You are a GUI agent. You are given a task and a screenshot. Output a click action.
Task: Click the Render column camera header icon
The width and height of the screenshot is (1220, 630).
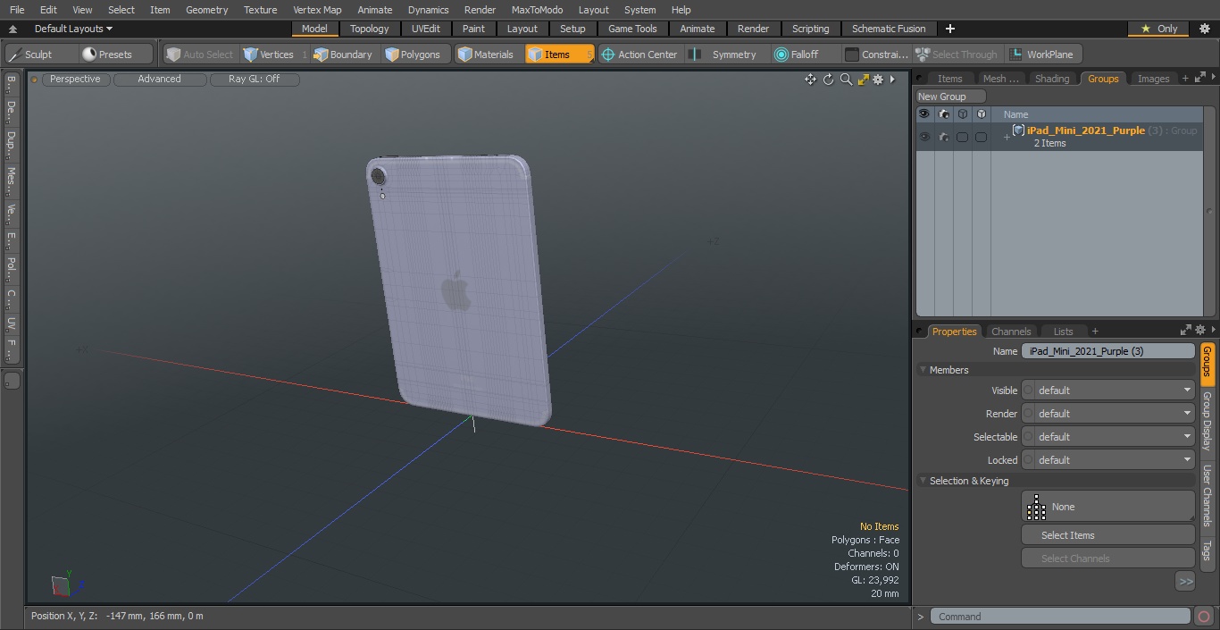pos(943,114)
